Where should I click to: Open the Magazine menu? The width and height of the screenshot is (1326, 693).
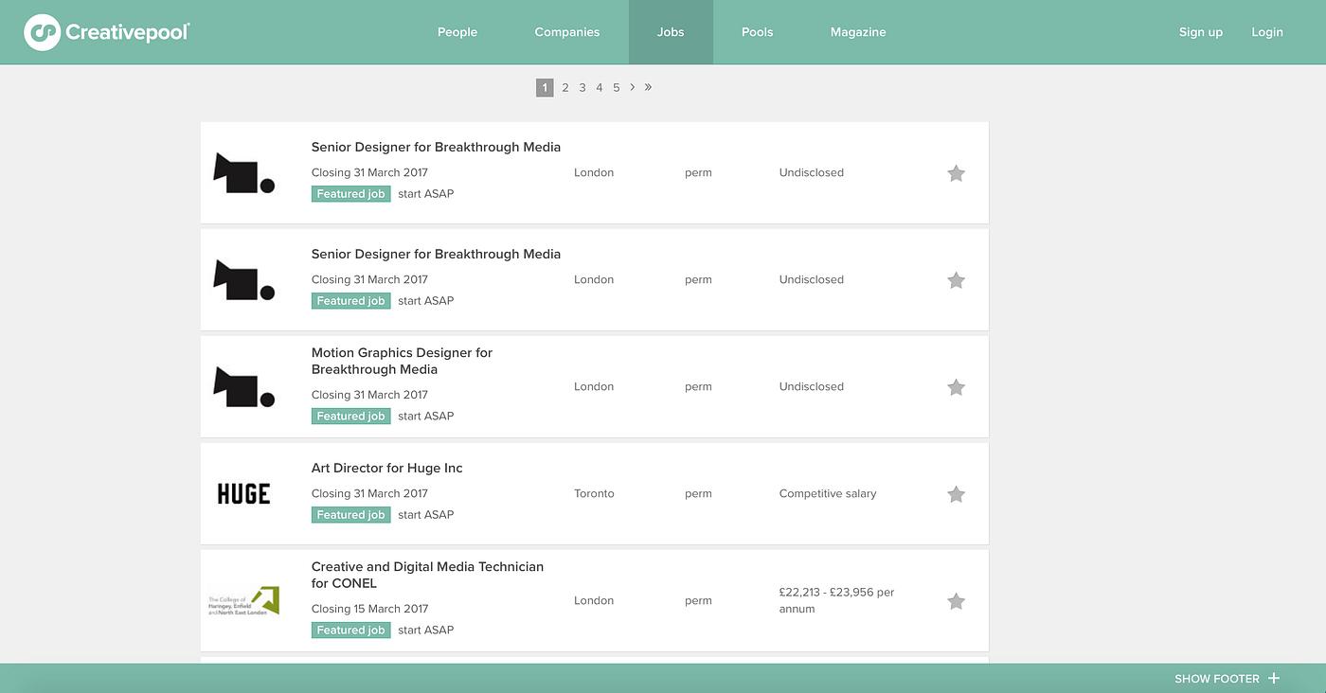pos(858,32)
